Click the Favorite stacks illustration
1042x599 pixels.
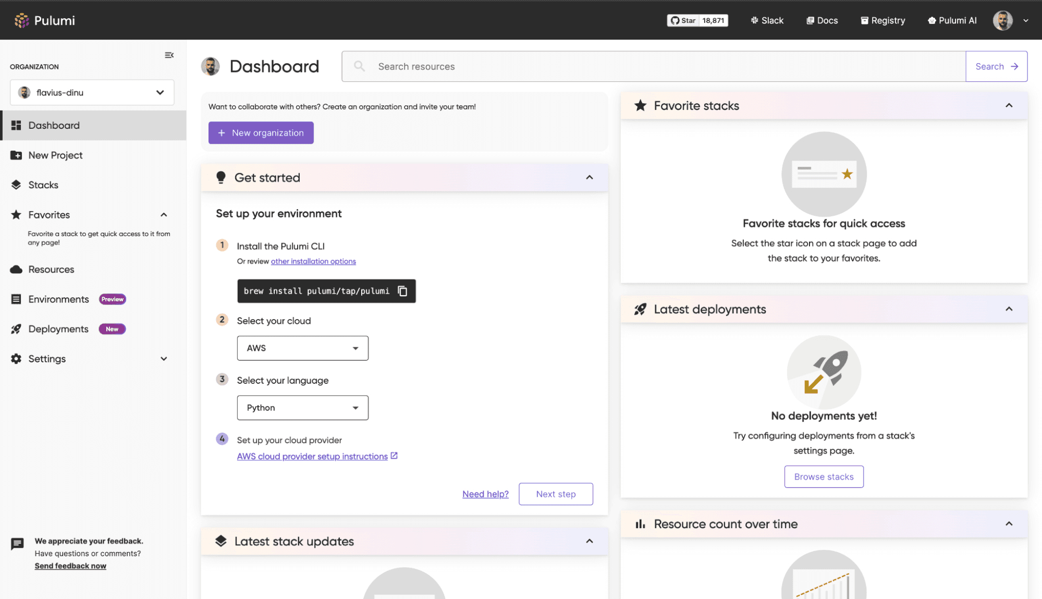point(824,174)
